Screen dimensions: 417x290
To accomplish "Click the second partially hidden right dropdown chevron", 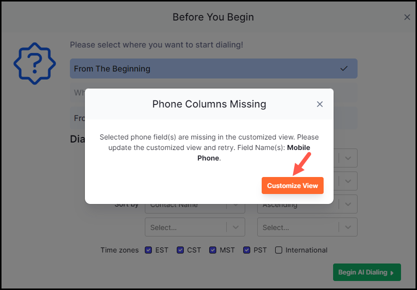I will (x=348, y=181).
